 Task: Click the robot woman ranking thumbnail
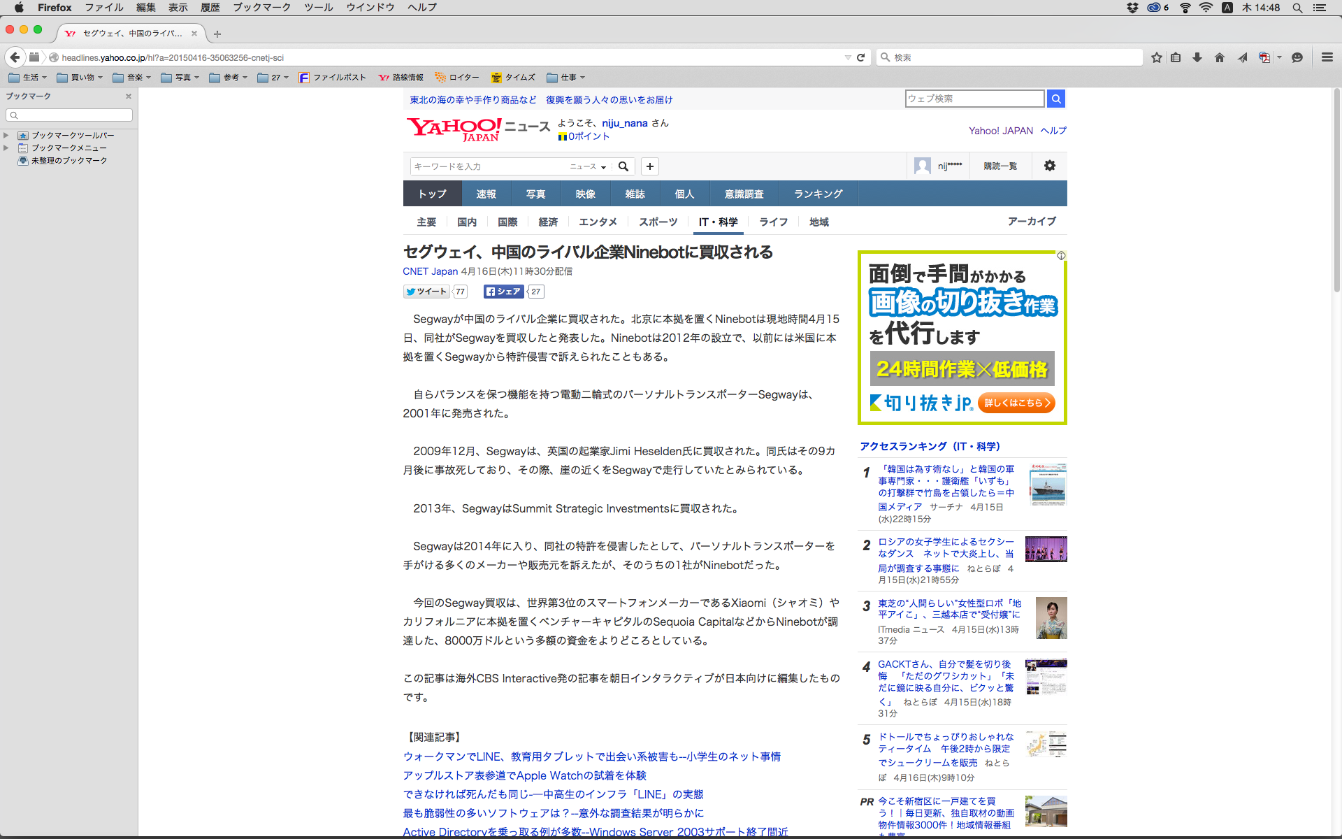pyautogui.click(x=1051, y=618)
